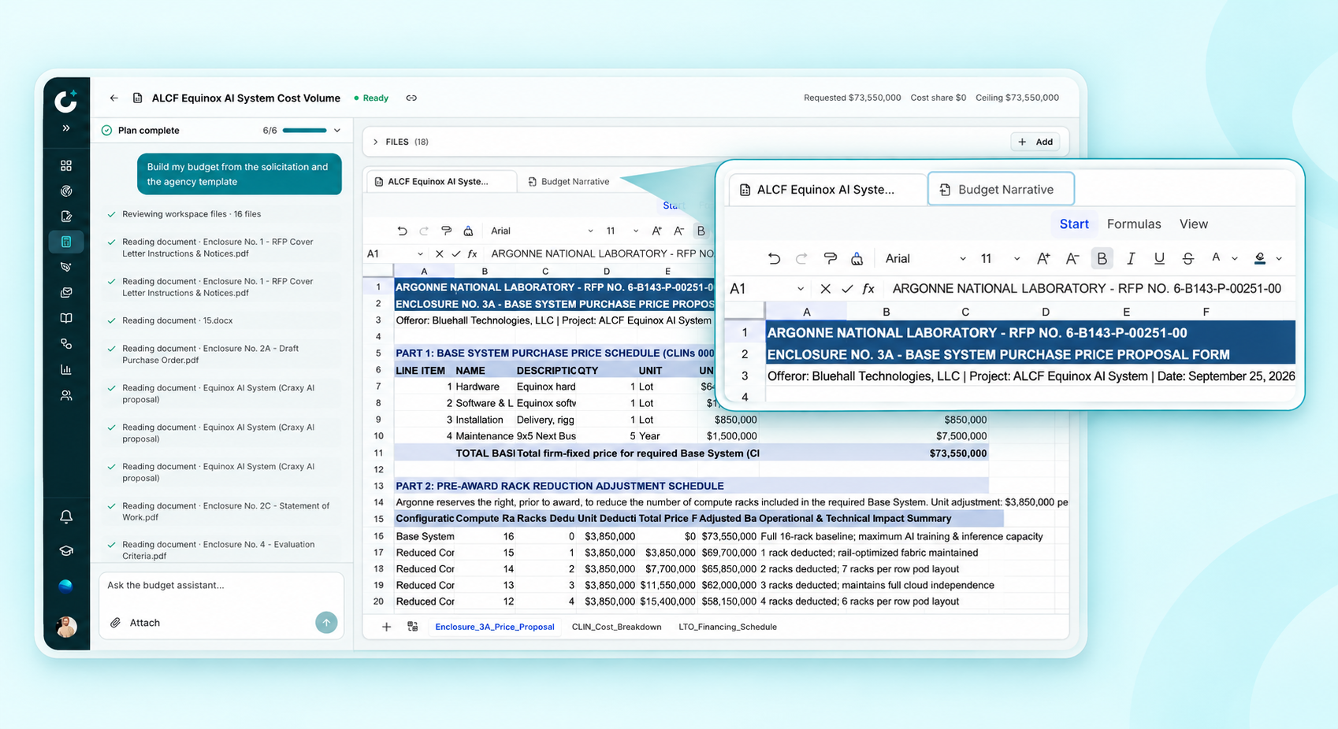The height and width of the screenshot is (729, 1338).
Task: Click the font color A in the enlarged callout
Action: [x=1216, y=257]
